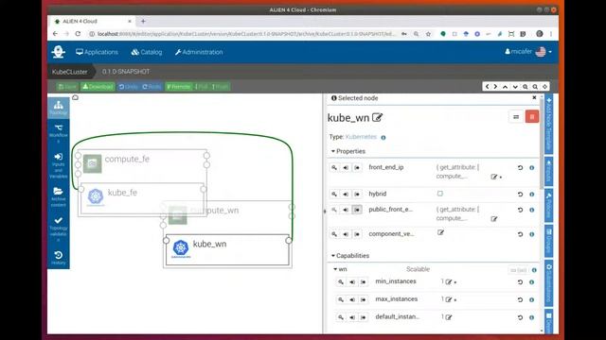This screenshot has height=340, width=606.
Task: Reset the hybrid property
Action: point(520,195)
